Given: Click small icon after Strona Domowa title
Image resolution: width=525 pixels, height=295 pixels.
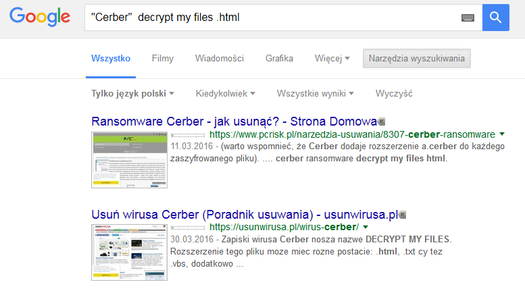Looking at the screenshot, I should [382, 122].
